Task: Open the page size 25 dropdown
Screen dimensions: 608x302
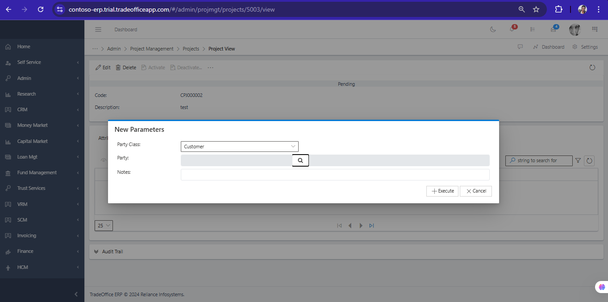Action: (x=104, y=226)
